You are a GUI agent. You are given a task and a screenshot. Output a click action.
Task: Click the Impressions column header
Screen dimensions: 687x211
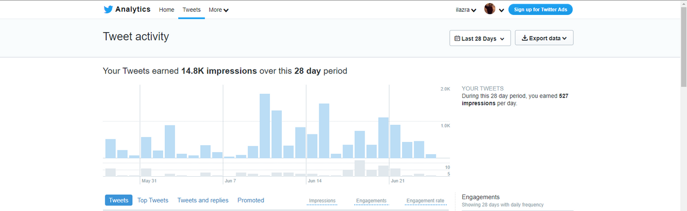click(x=322, y=201)
